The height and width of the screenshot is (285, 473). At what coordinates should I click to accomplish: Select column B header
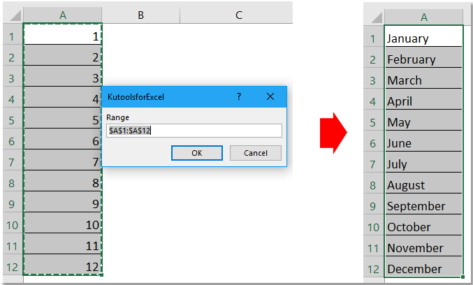click(140, 14)
